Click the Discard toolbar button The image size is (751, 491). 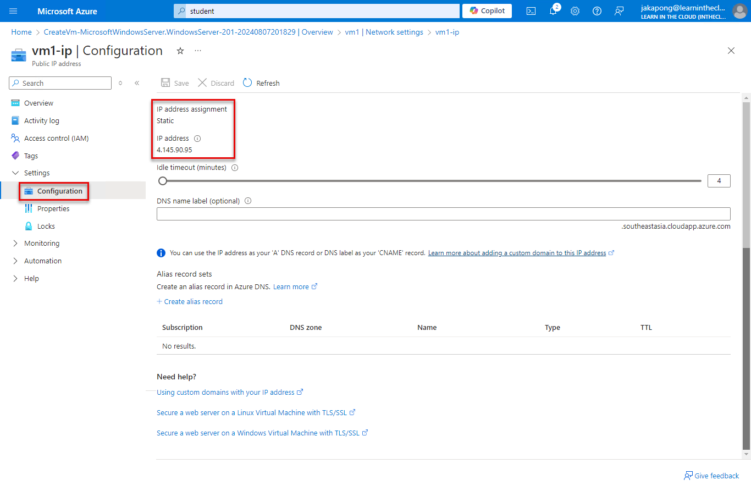click(x=216, y=83)
